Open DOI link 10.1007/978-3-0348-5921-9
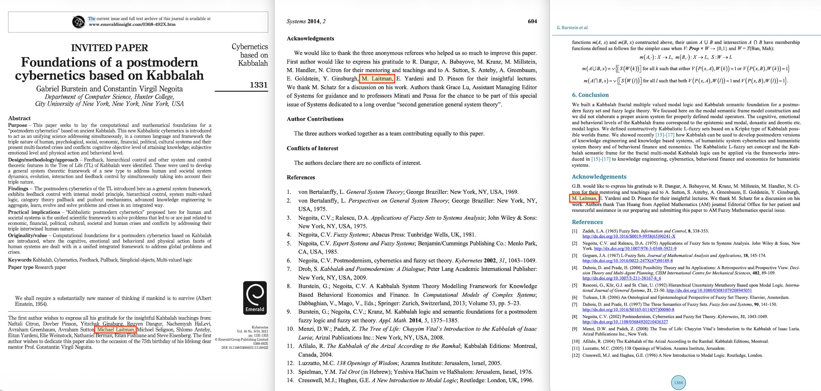 [x=635, y=248]
